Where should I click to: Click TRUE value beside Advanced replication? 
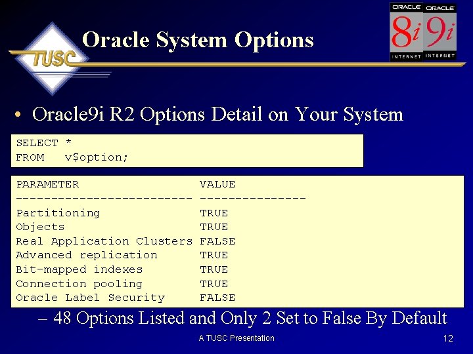coord(214,255)
